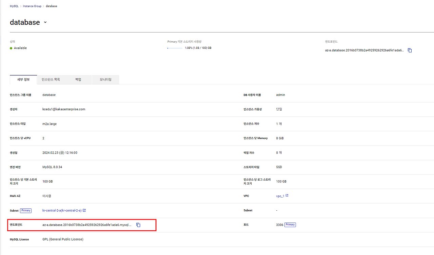Screen dimensions: 434x255
Task: Select the DB user name admin
Action: click(281, 95)
